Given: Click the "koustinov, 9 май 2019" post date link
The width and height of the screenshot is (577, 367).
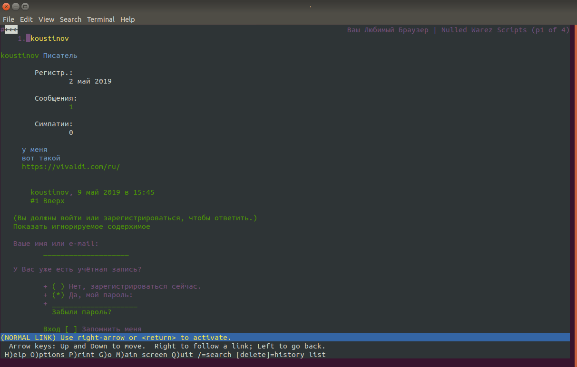Looking at the screenshot, I should pyautogui.click(x=92, y=192).
